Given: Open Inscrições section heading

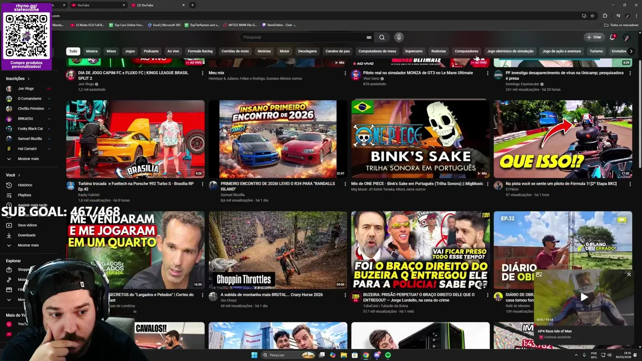Looking at the screenshot, I should 18,79.
